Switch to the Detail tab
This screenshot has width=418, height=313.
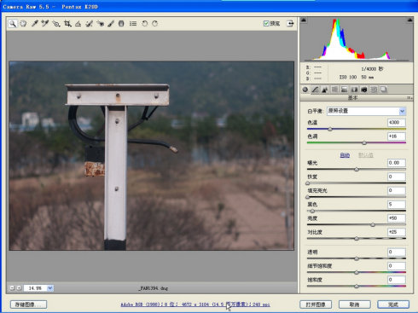click(325, 90)
